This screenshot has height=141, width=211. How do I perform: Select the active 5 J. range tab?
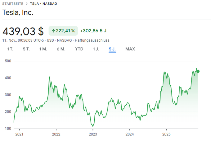[x=112, y=49]
